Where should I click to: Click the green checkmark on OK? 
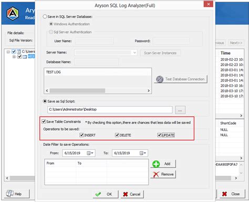coord(98,194)
